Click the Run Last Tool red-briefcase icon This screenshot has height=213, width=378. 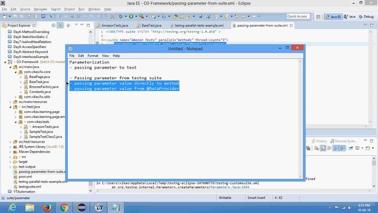142,17
